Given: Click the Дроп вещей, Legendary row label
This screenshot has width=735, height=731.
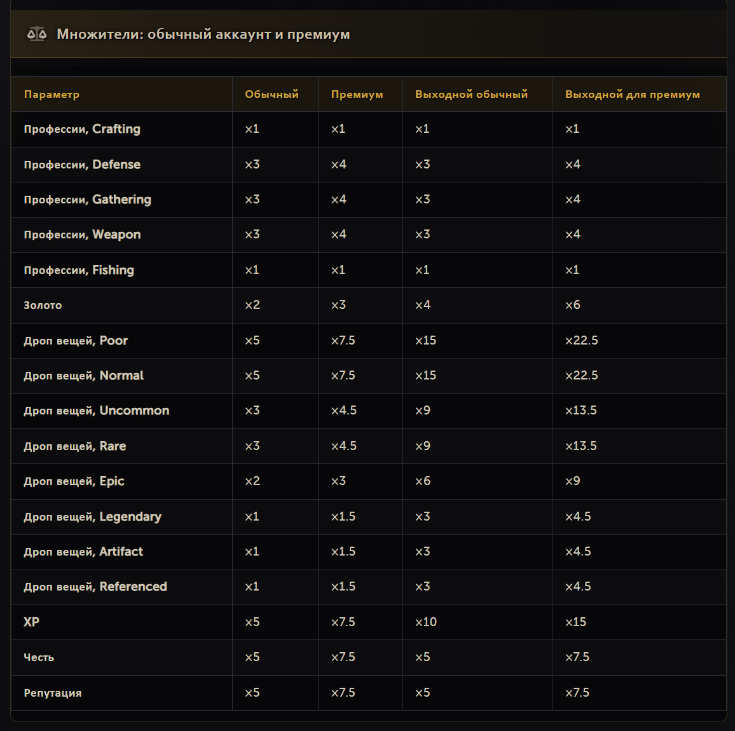Looking at the screenshot, I should [x=92, y=517].
